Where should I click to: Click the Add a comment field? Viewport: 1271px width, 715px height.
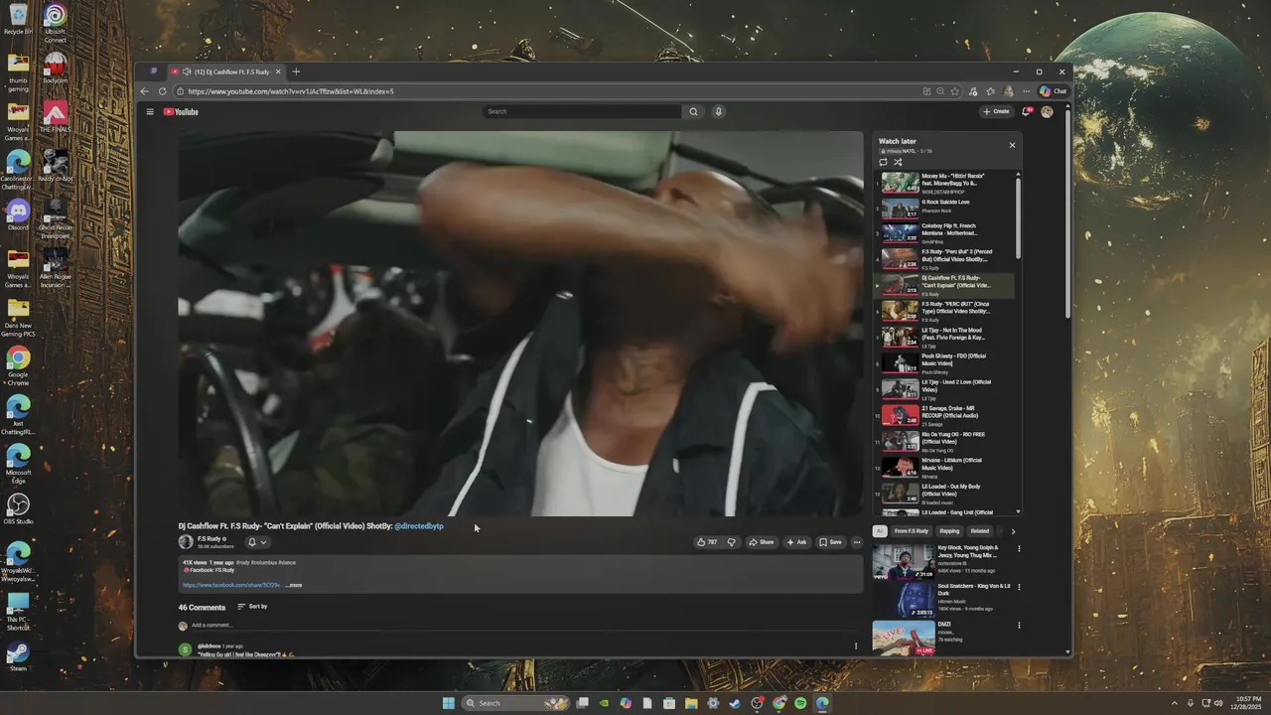tap(521, 626)
